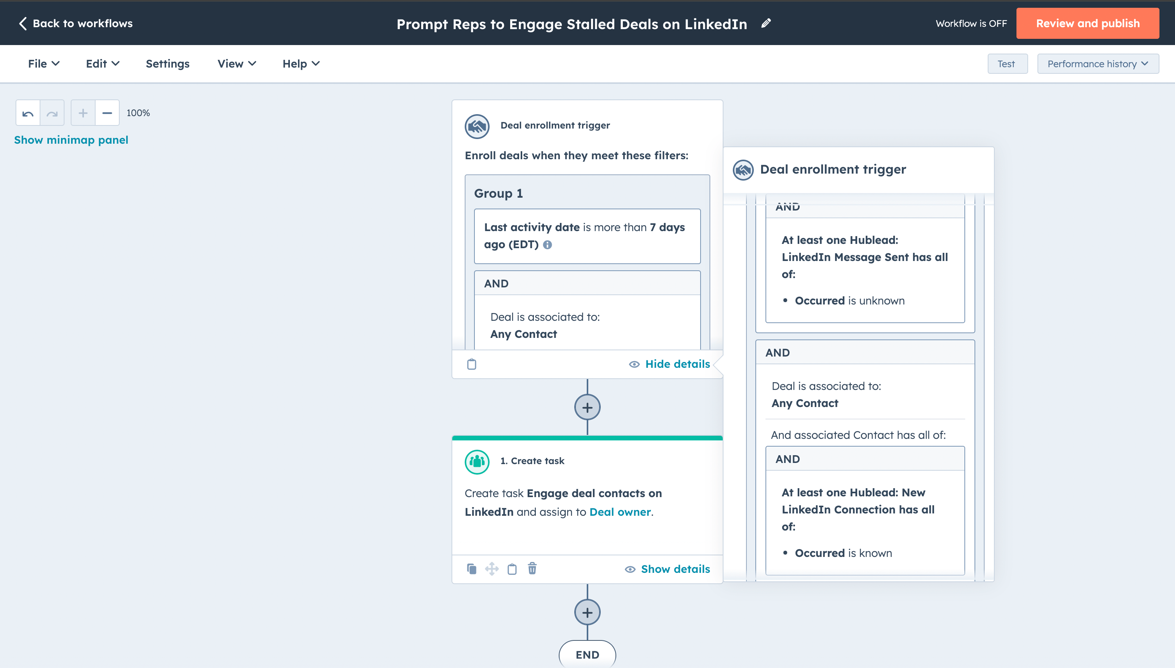
Task: Click the pencil icon to rename workflow
Action: click(x=765, y=23)
